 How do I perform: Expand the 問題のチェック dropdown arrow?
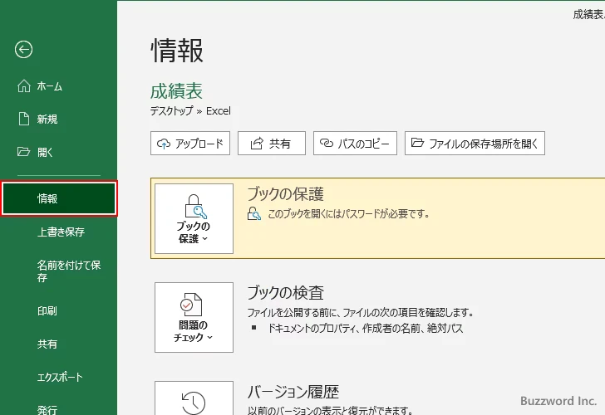(x=210, y=338)
